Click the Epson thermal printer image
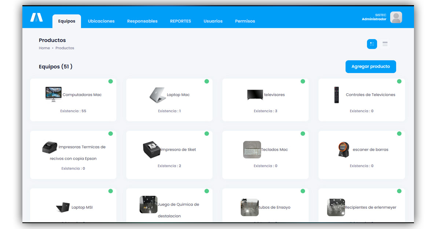This screenshot has width=436, height=229. [x=50, y=147]
